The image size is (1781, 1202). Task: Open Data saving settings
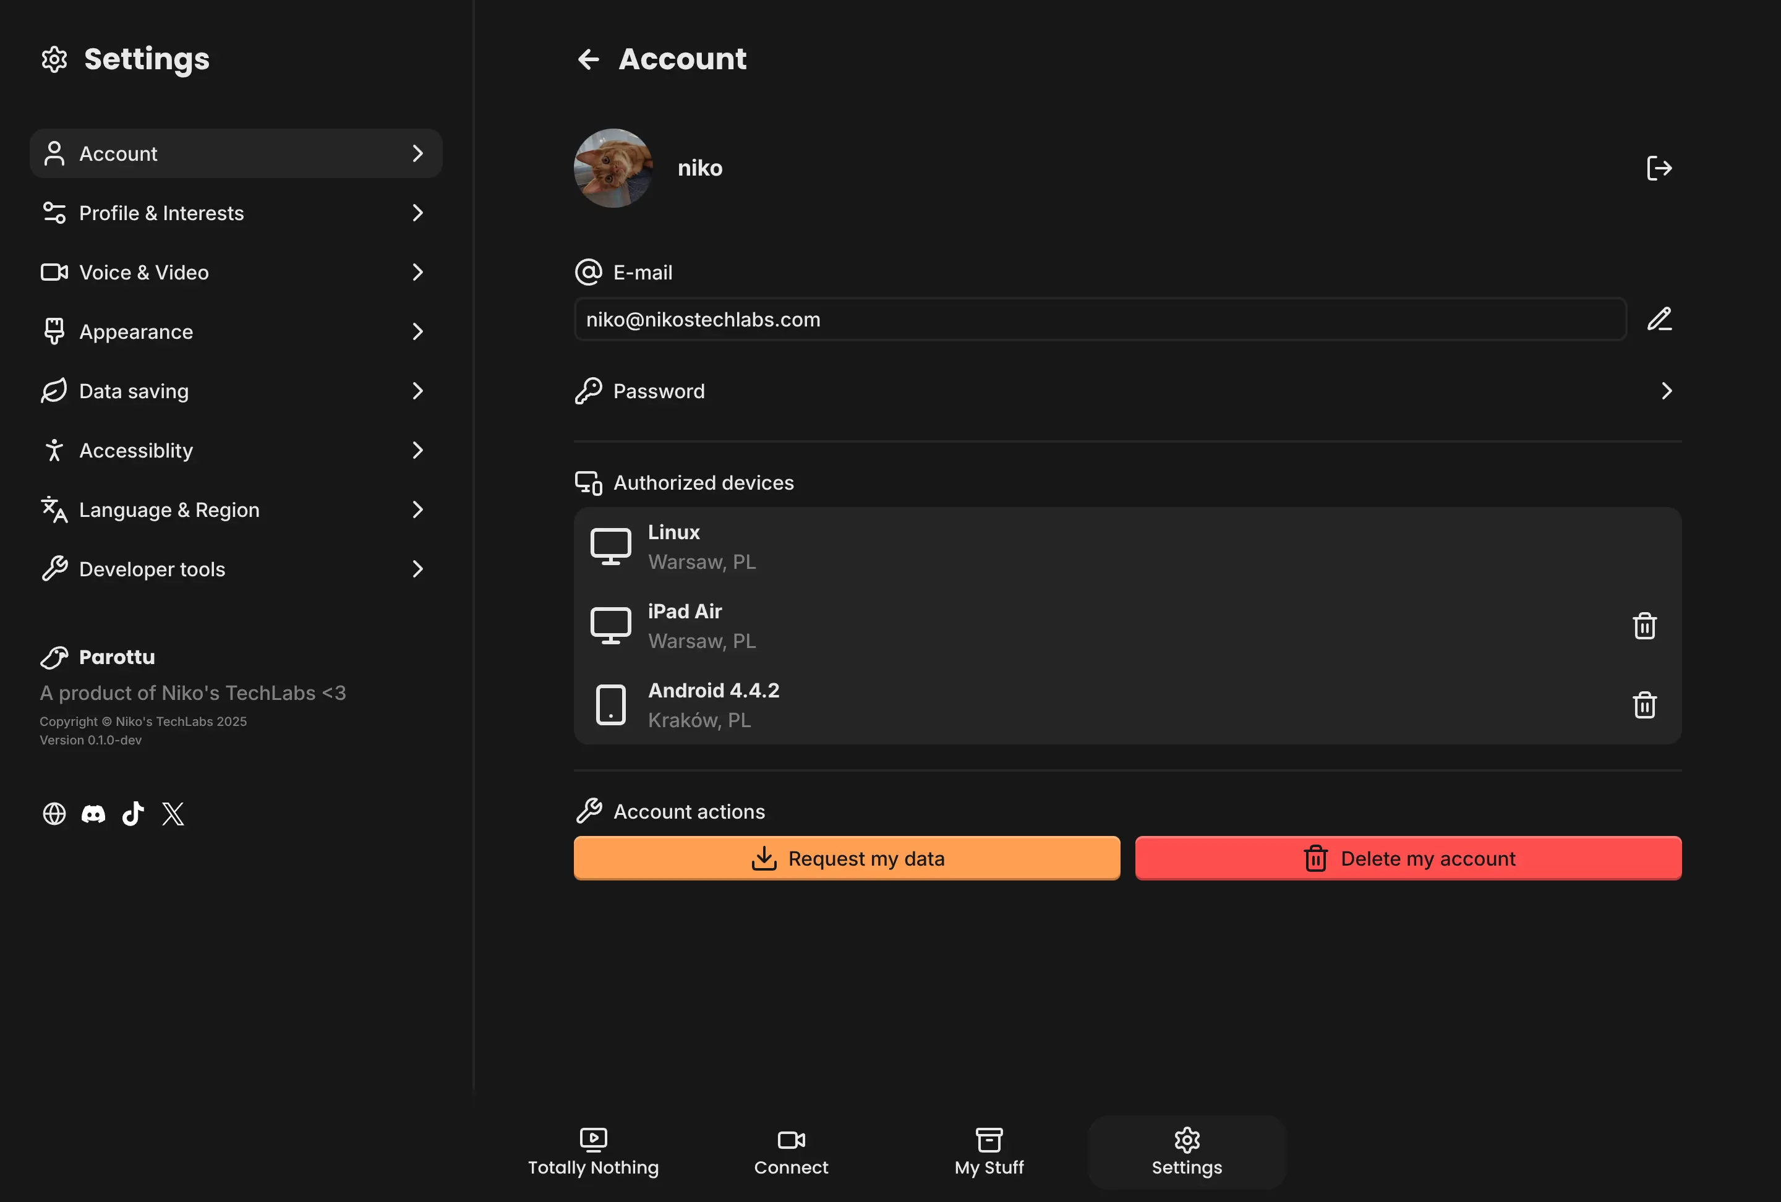pyautogui.click(x=236, y=391)
